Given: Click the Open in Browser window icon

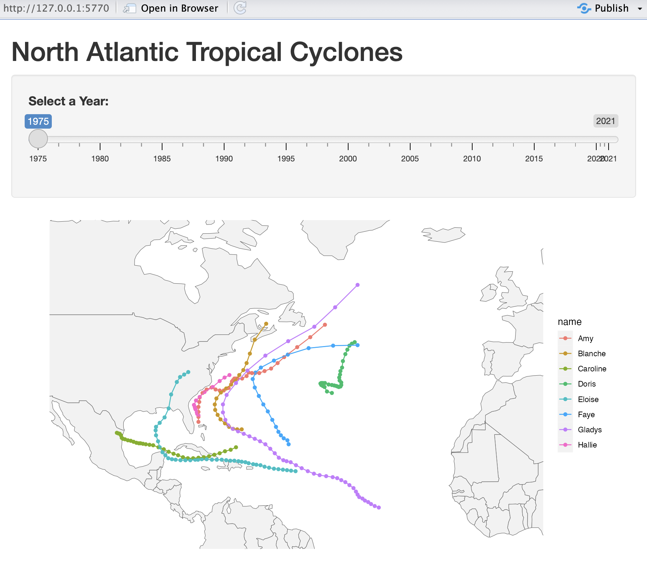Looking at the screenshot, I should tap(129, 8).
